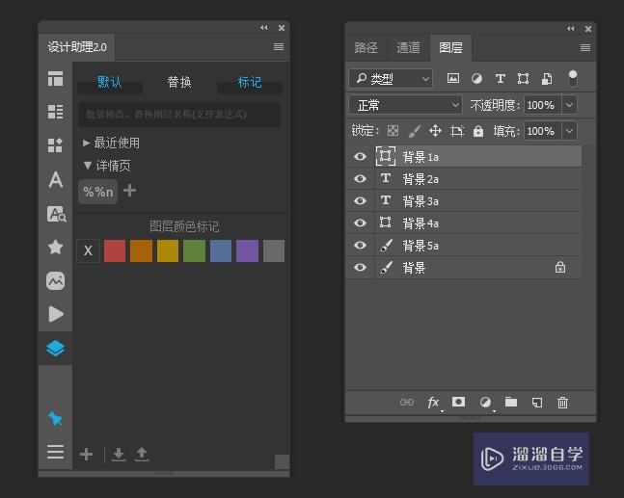Open the font tool letter A icon
This screenshot has height=498, width=624.
tap(55, 179)
